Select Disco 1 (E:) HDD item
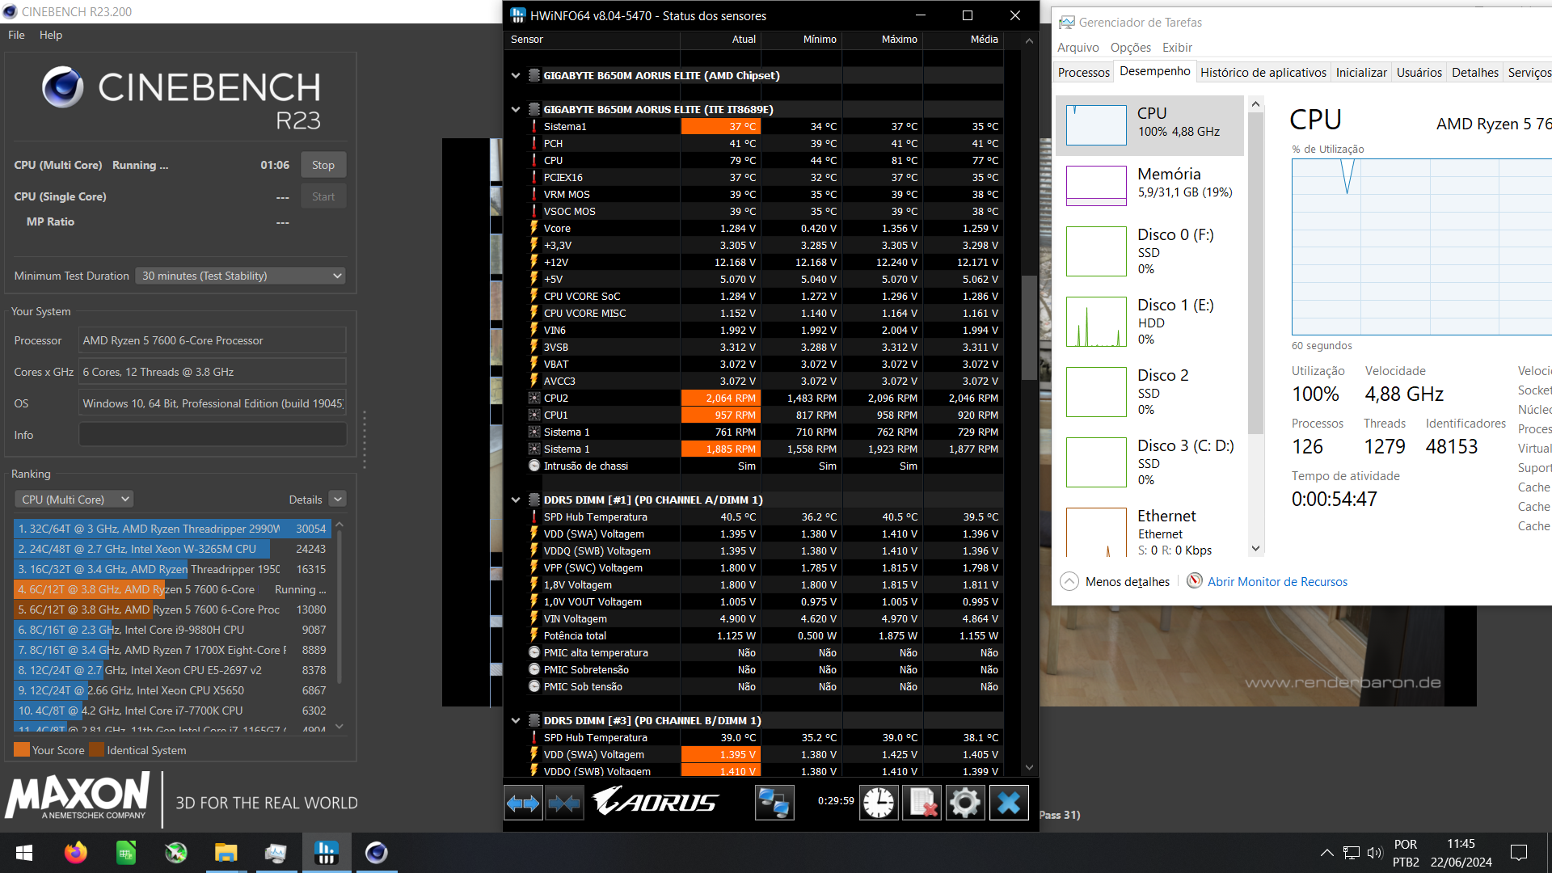This screenshot has width=1552, height=873. [1150, 322]
